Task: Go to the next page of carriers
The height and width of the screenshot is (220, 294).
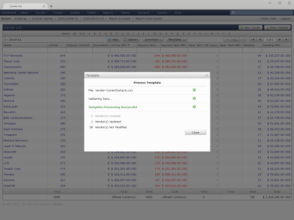Action: coord(279,39)
